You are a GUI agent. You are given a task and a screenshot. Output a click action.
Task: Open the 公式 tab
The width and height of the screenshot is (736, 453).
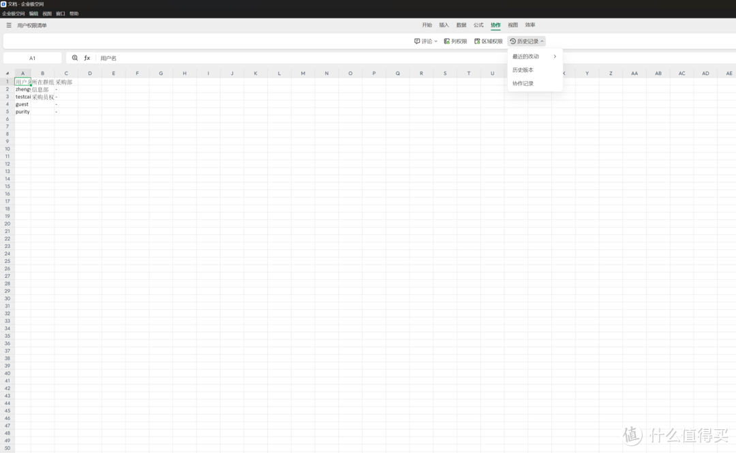coord(478,25)
